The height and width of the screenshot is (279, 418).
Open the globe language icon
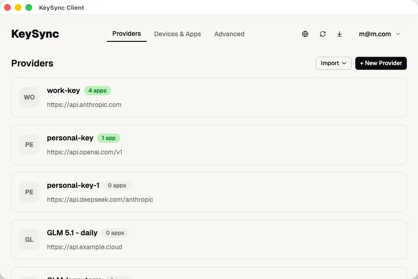(x=305, y=34)
